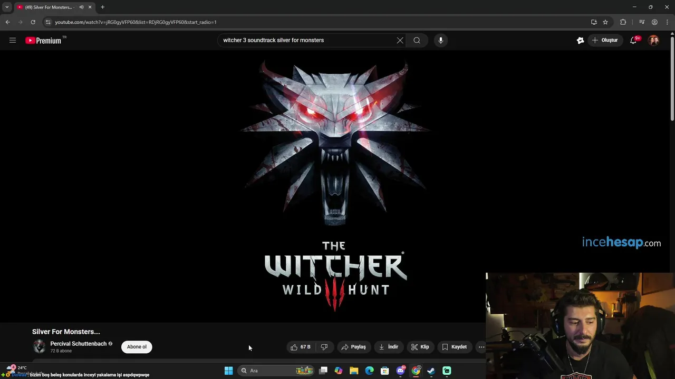The height and width of the screenshot is (379, 675).
Task: Open the Oluştur create button
Action: [605, 40]
